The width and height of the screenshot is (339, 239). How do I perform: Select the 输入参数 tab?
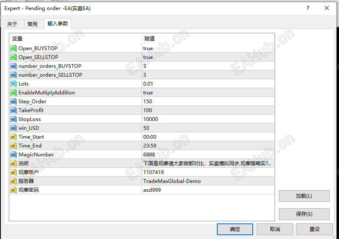click(x=58, y=23)
